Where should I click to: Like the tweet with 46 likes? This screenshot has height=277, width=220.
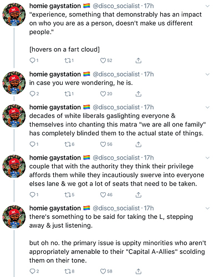pyautogui.click(x=103, y=194)
